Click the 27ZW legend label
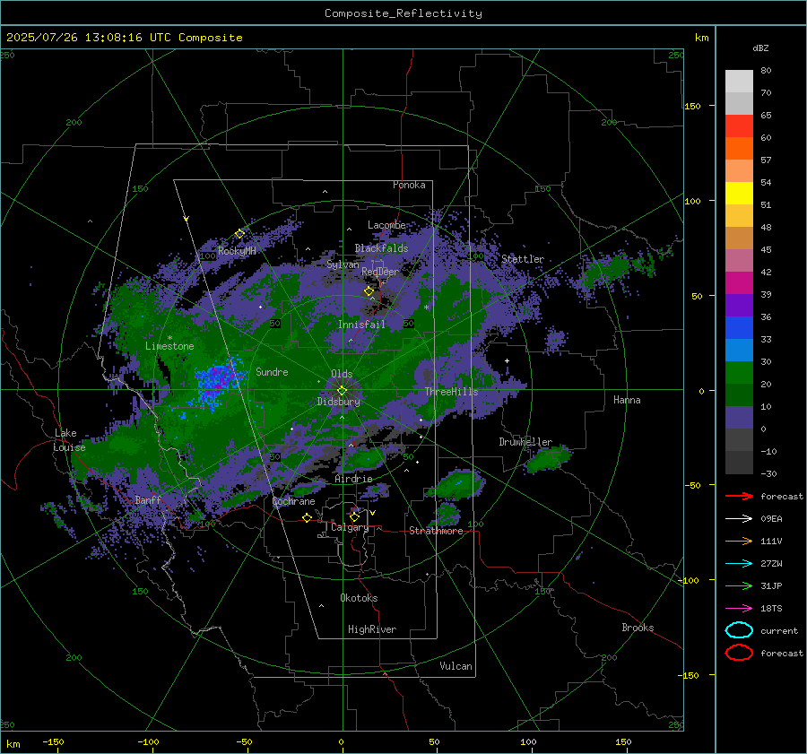 point(771,564)
